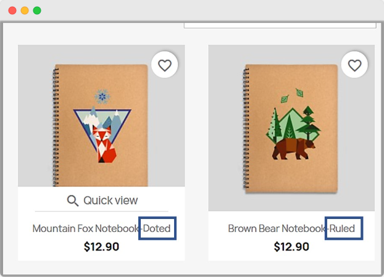
Task: Open the Brown Bear Notebook product title
Action: pos(291,228)
